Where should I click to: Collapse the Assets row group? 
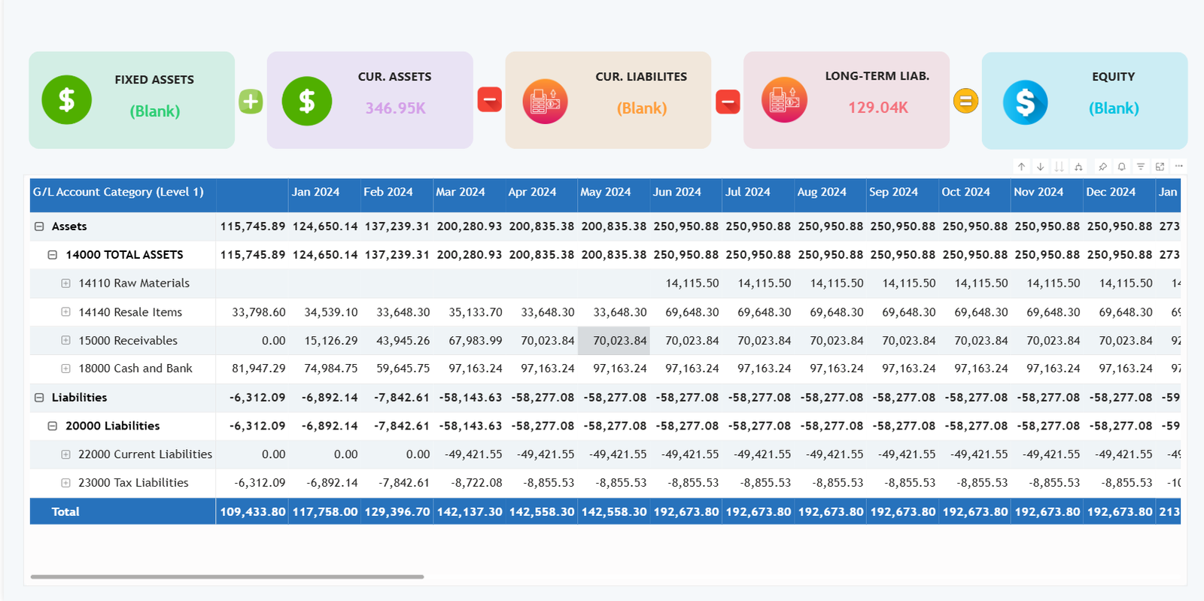pos(39,226)
